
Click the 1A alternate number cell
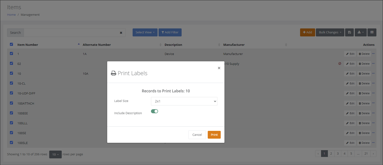85,54
